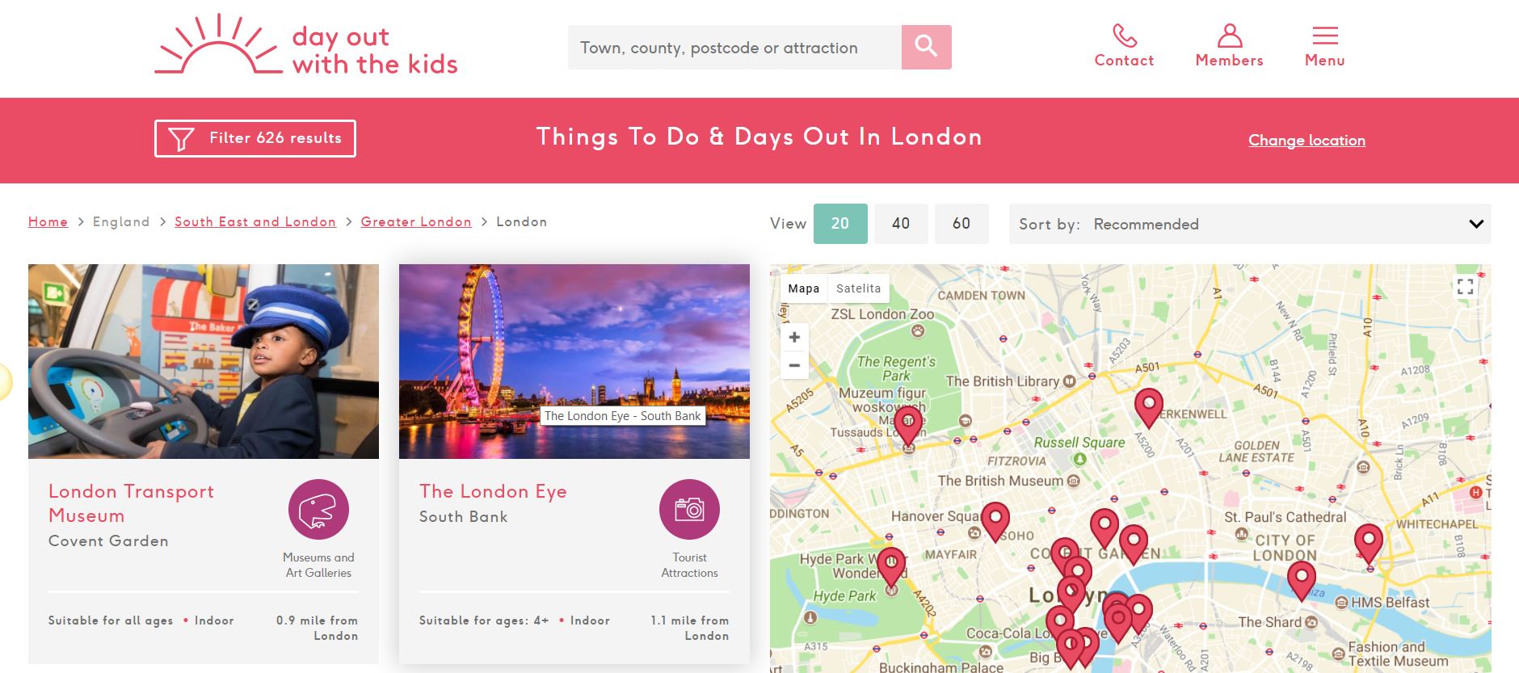The image size is (1519, 673).
Task: Open the London Eye thumbnail image
Action: 574,361
